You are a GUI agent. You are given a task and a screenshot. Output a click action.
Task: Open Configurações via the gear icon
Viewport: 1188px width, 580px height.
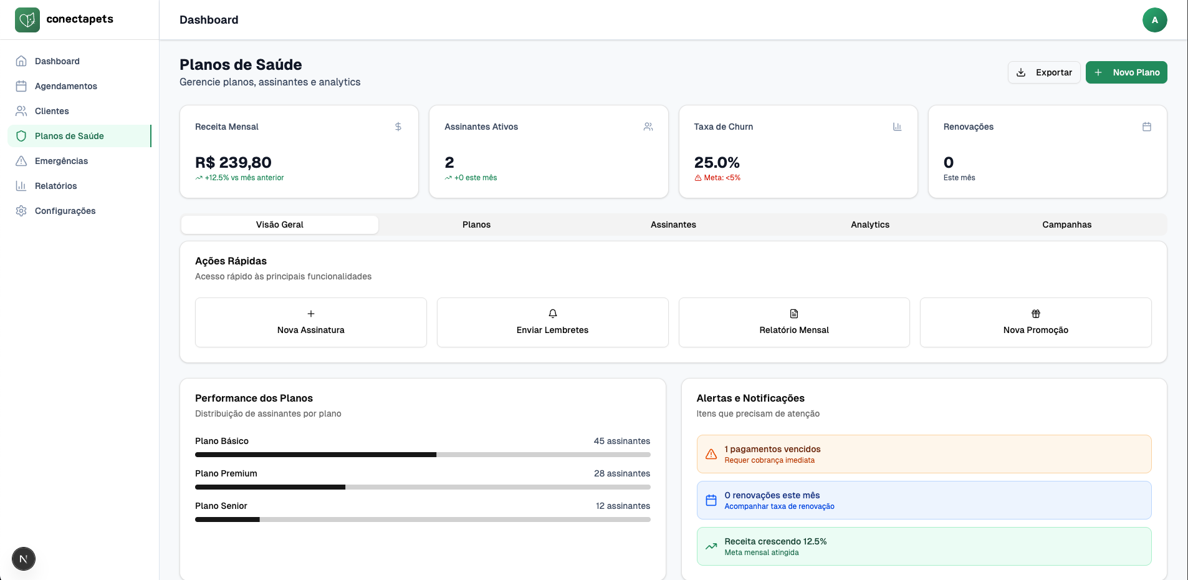(x=21, y=211)
